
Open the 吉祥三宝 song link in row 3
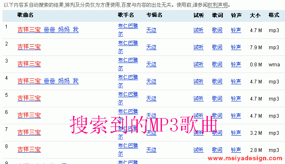click(x=29, y=64)
